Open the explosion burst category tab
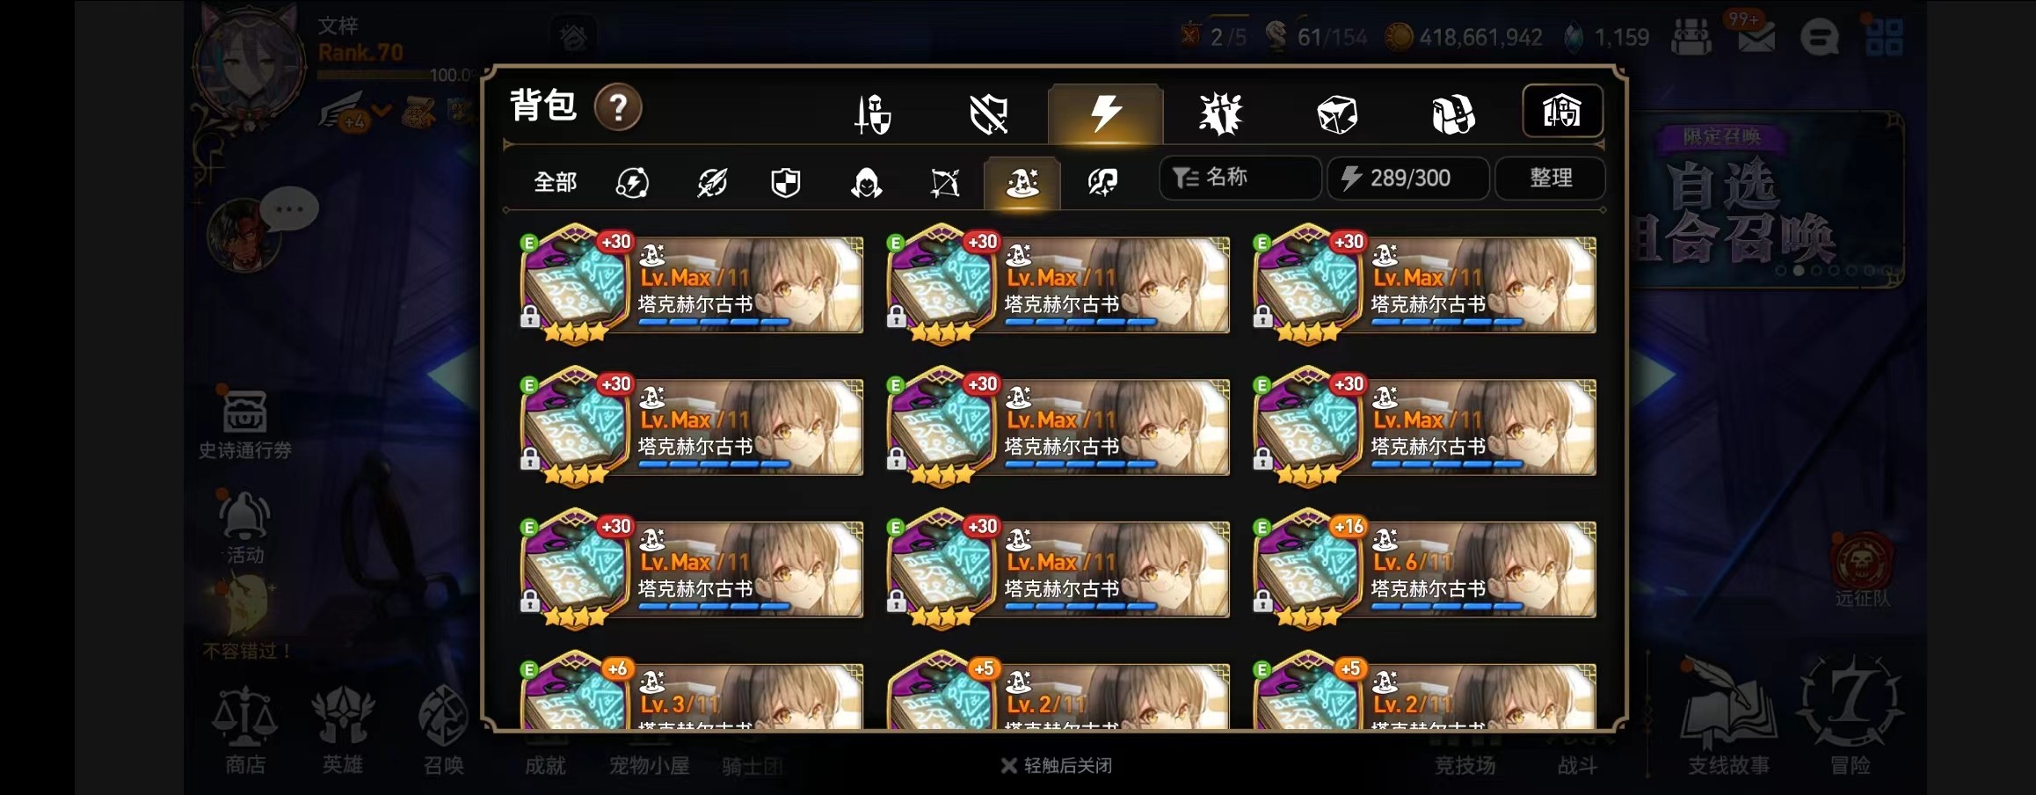The height and width of the screenshot is (795, 2036). tap(1221, 114)
